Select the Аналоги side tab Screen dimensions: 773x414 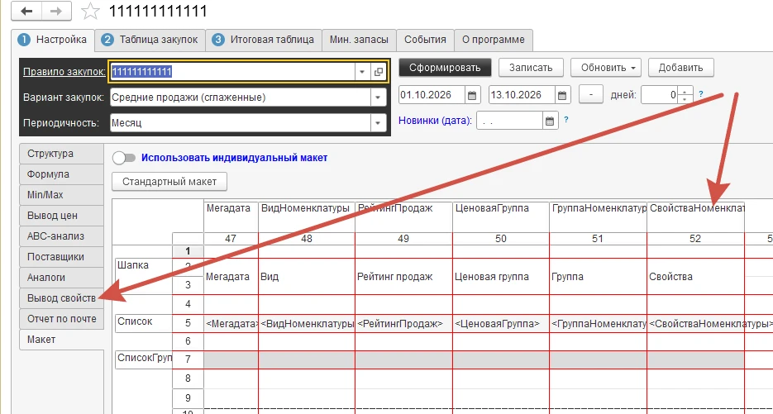pyautogui.click(x=61, y=278)
